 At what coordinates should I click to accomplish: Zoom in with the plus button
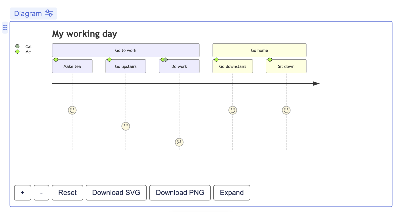pyautogui.click(x=23, y=193)
